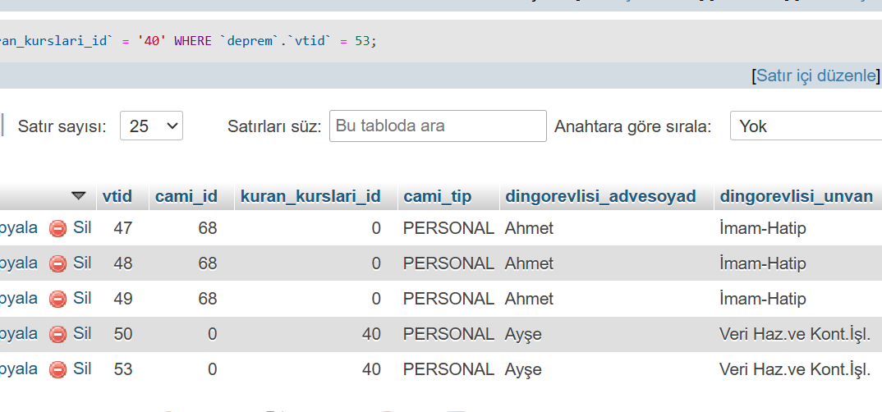Click the name Ahmet in row 48
This screenshot has width=882, height=412.
click(x=529, y=263)
